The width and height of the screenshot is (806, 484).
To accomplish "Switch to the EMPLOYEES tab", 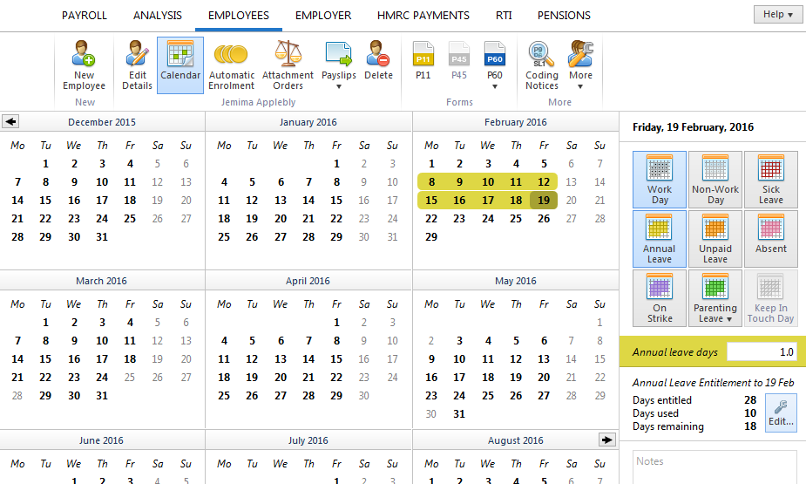I will coord(239,16).
